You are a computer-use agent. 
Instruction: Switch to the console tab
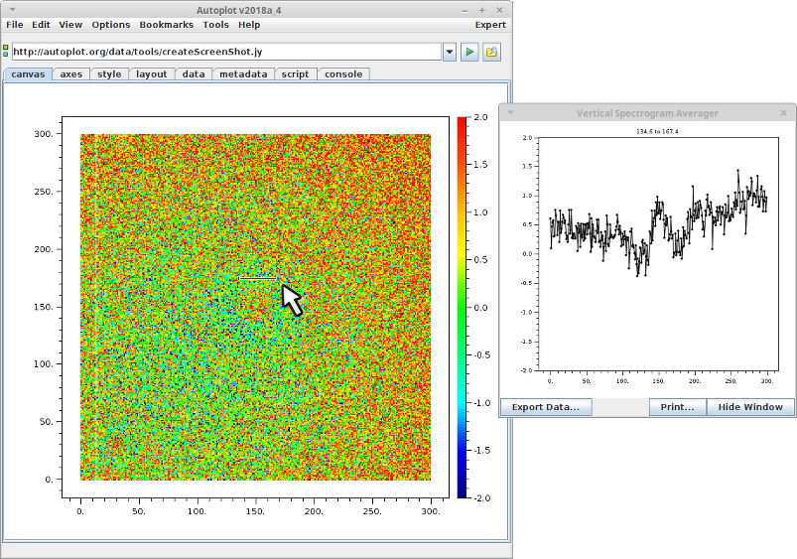point(343,74)
